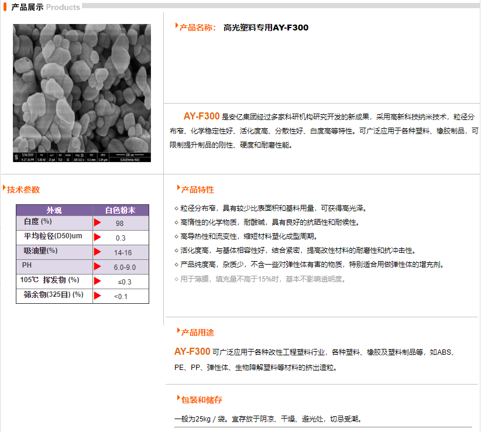Click the 产品特性 heading
Image resolution: width=481 pixels, height=432 pixels.
(x=198, y=190)
